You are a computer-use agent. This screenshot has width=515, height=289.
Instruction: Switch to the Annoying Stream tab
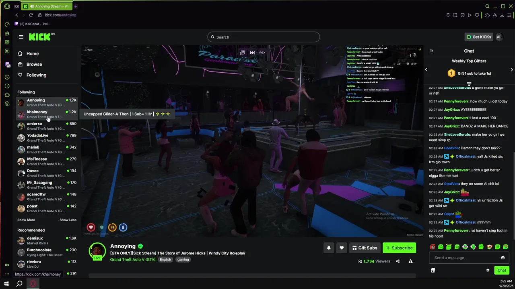[47, 6]
